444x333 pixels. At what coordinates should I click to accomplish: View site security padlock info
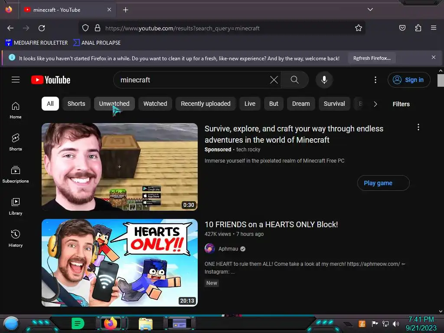click(98, 28)
